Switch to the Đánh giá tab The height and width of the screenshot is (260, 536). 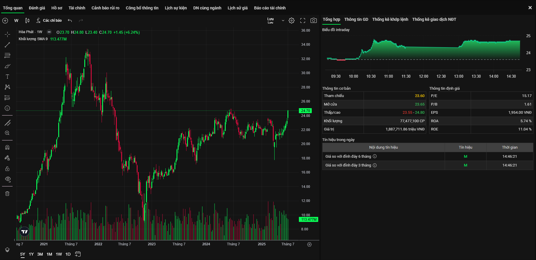[x=37, y=8]
